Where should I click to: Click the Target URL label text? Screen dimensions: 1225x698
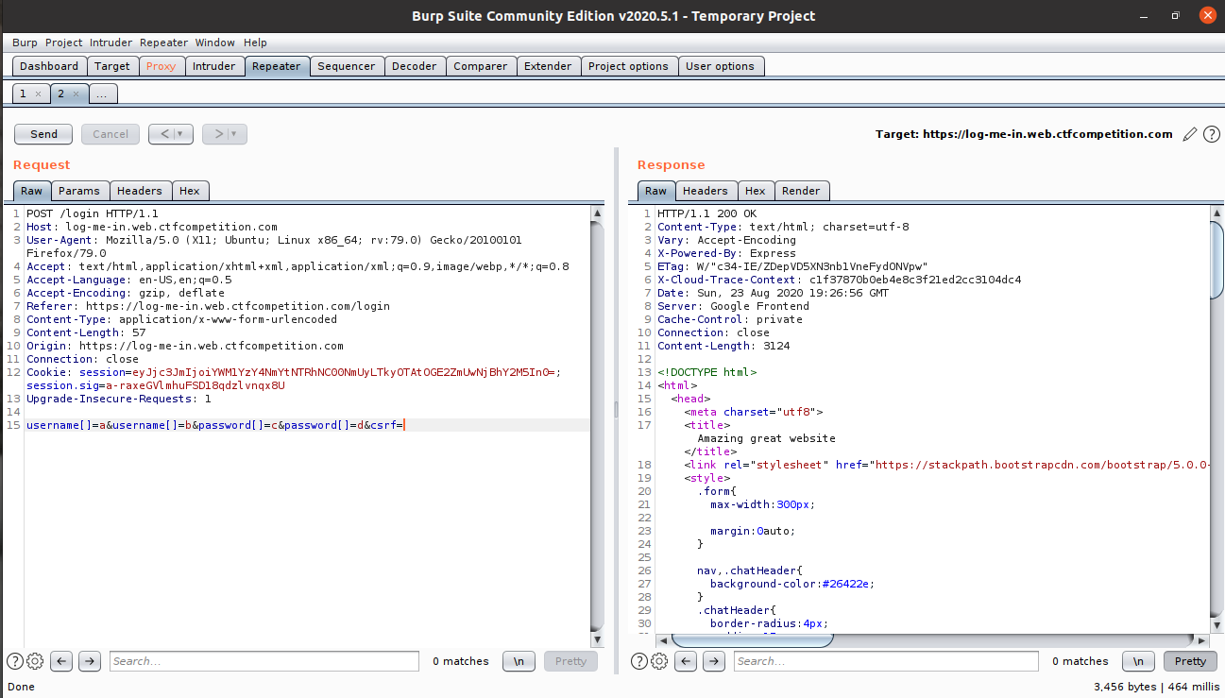(1024, 134)
